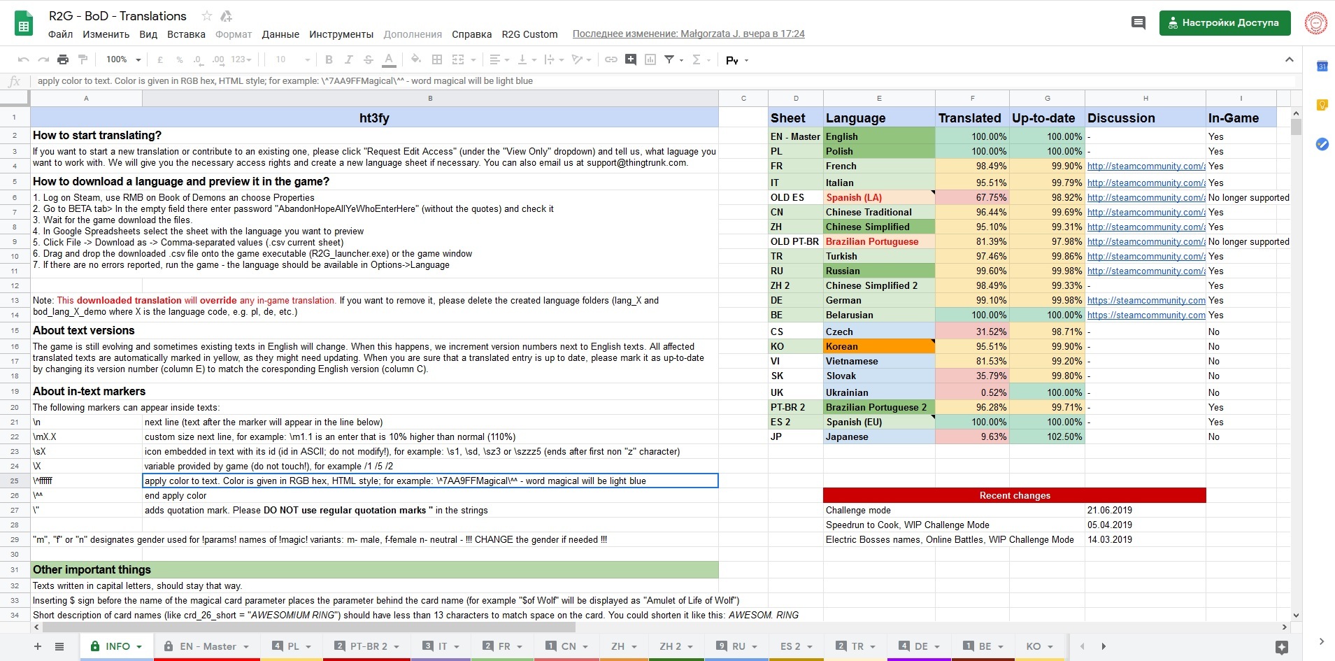The width and height of the screenshot is (1335, 661).
Task: Toggle italic formatting
Action: (x=348, y=60)
